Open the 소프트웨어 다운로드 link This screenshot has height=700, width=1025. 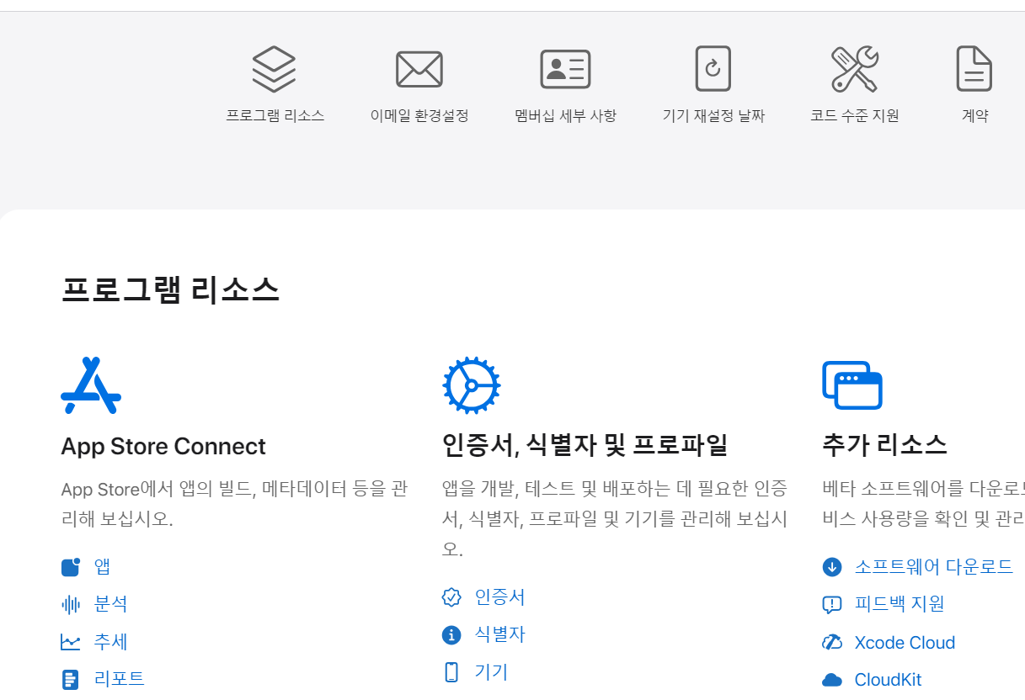[934, 567]
